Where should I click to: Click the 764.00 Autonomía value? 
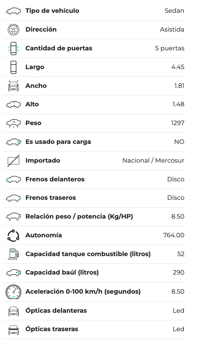(x=174, y=235)
